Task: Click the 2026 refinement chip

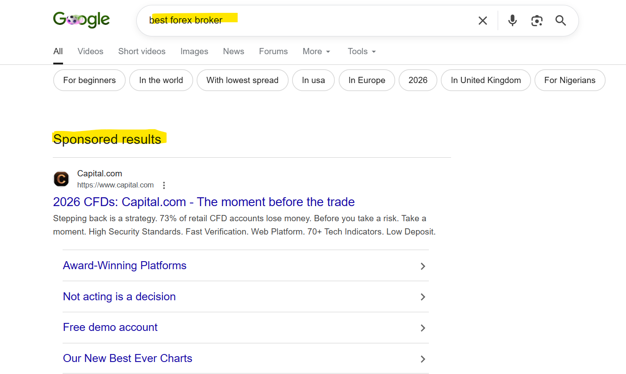Action: [418, 80]
